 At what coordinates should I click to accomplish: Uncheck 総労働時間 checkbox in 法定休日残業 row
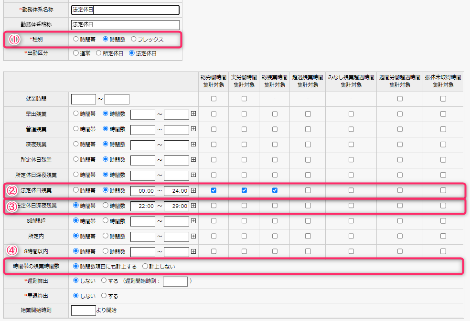[214, 190]
